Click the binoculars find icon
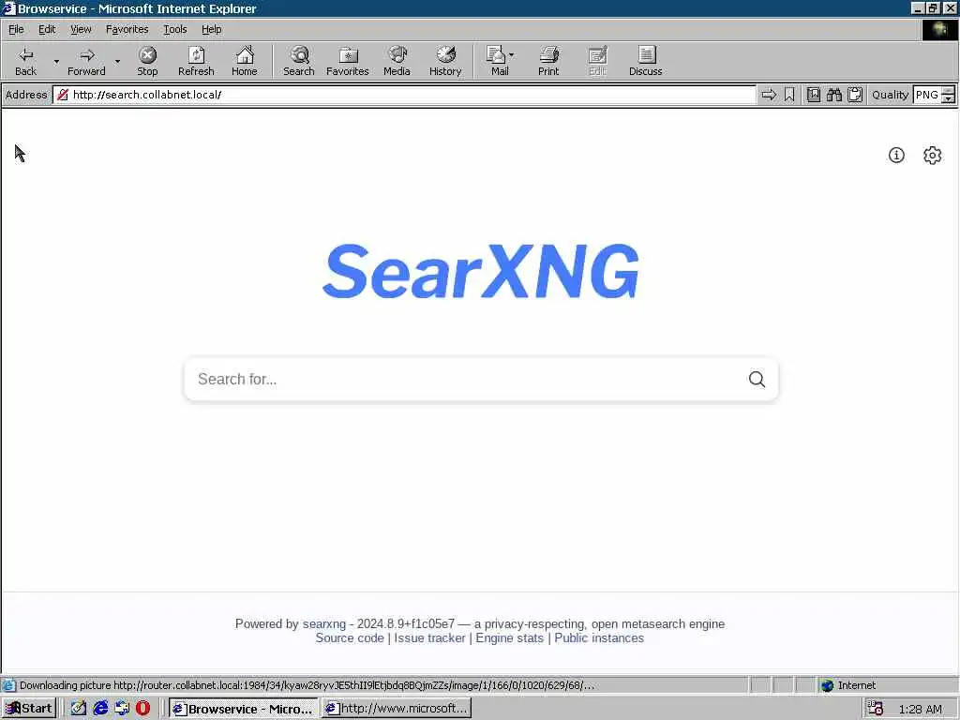The width and height of the screenshot is (960, 720). coord(833,95)
